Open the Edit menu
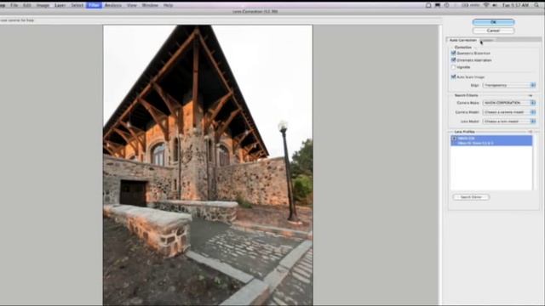This screenshot has width=545, height=306. coord(26,5)
